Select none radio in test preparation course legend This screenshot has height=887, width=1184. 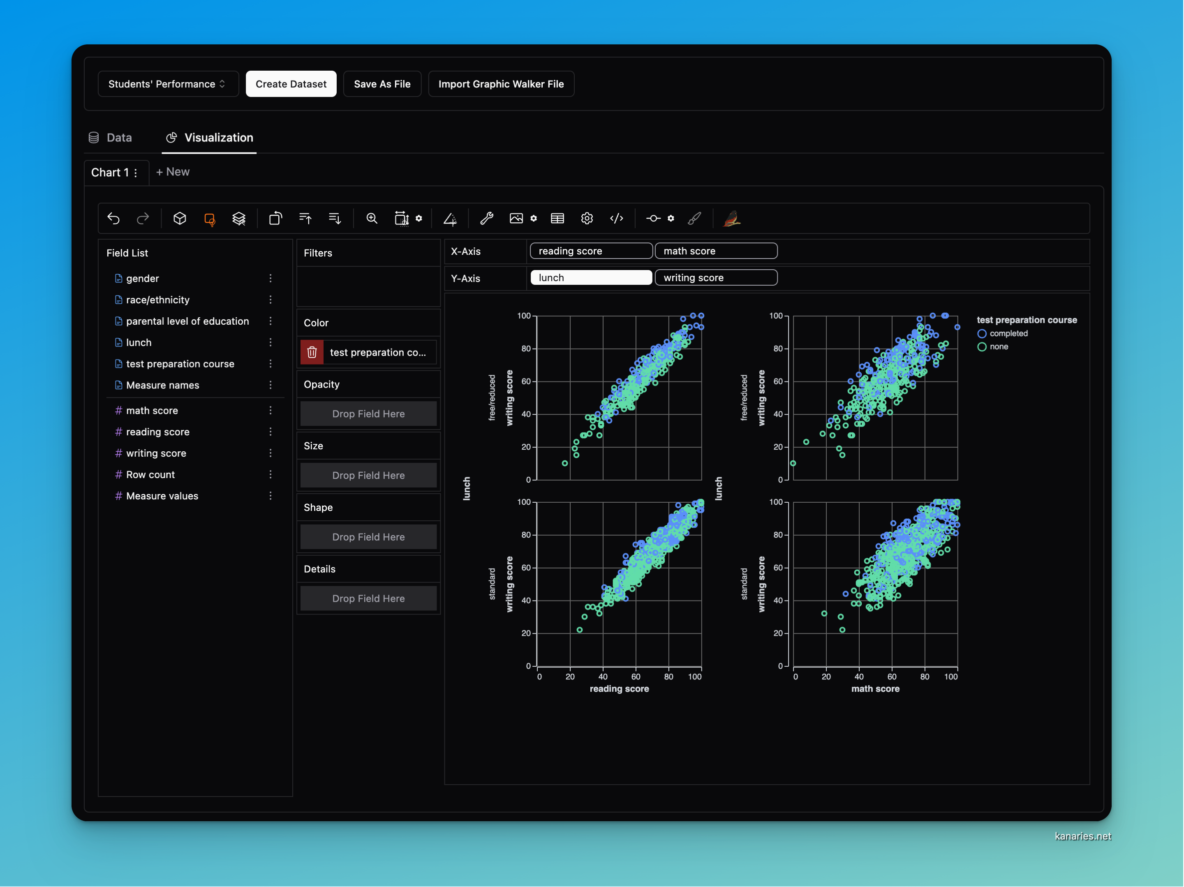982,346
